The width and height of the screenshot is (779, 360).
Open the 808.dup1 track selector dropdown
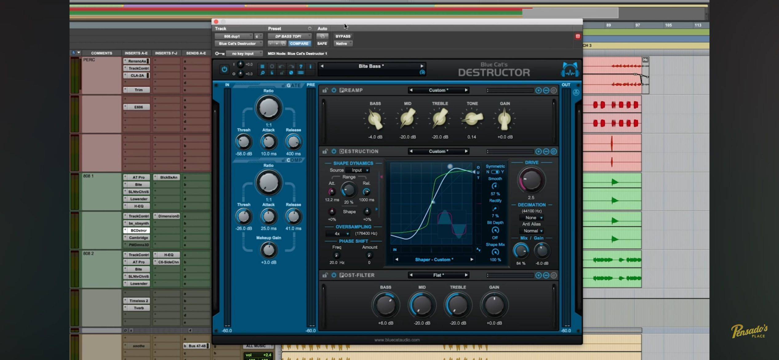click(x=234, y=36)
